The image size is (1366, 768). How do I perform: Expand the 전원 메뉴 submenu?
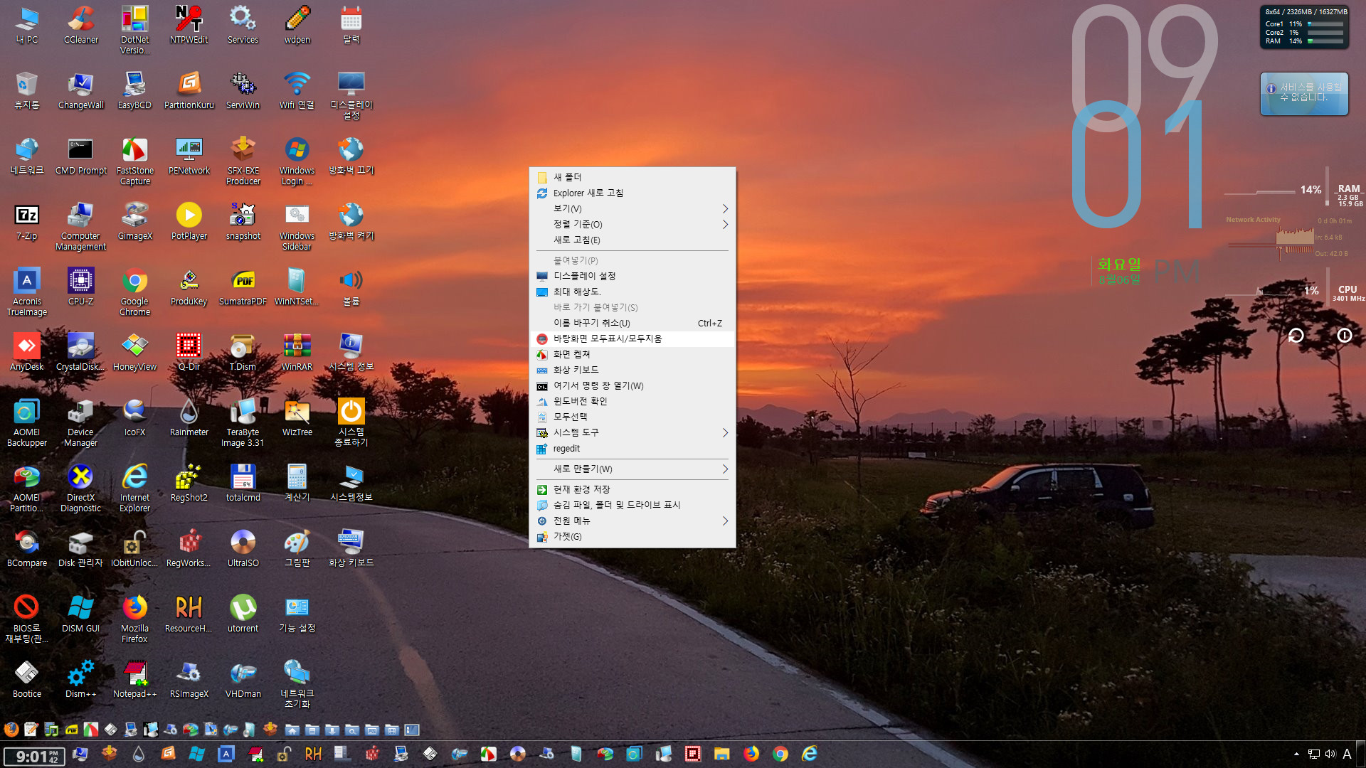pos(632,521)
